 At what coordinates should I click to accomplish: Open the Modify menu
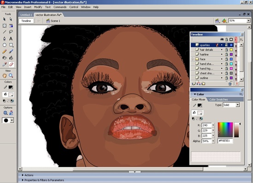(x=38, y=7)
